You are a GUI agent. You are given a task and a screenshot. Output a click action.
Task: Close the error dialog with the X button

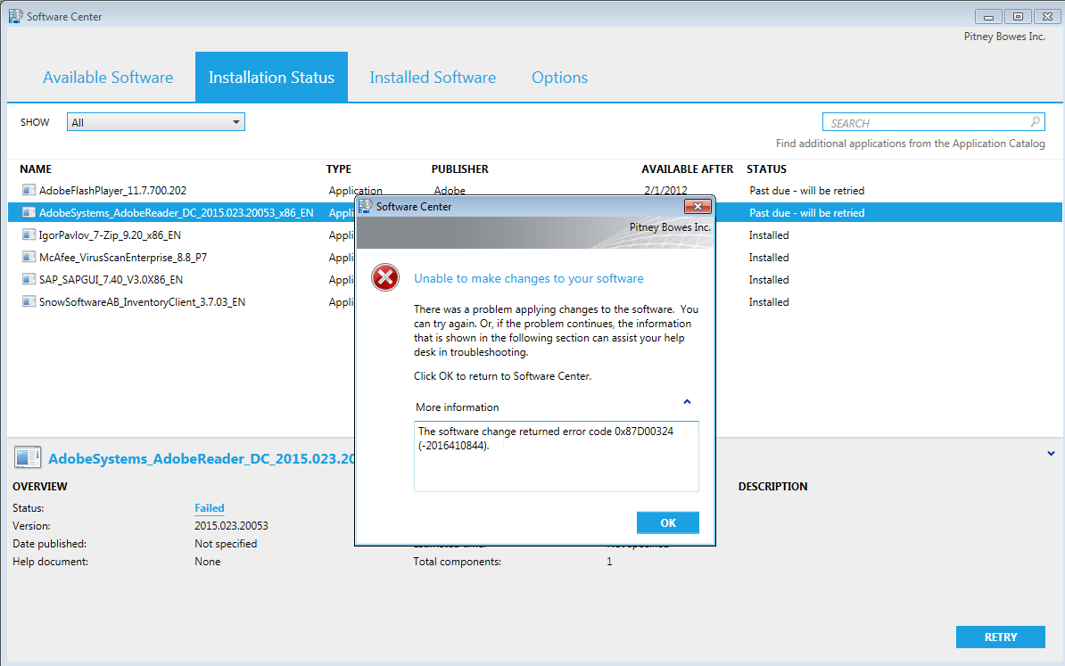click(x=698, y=206)
